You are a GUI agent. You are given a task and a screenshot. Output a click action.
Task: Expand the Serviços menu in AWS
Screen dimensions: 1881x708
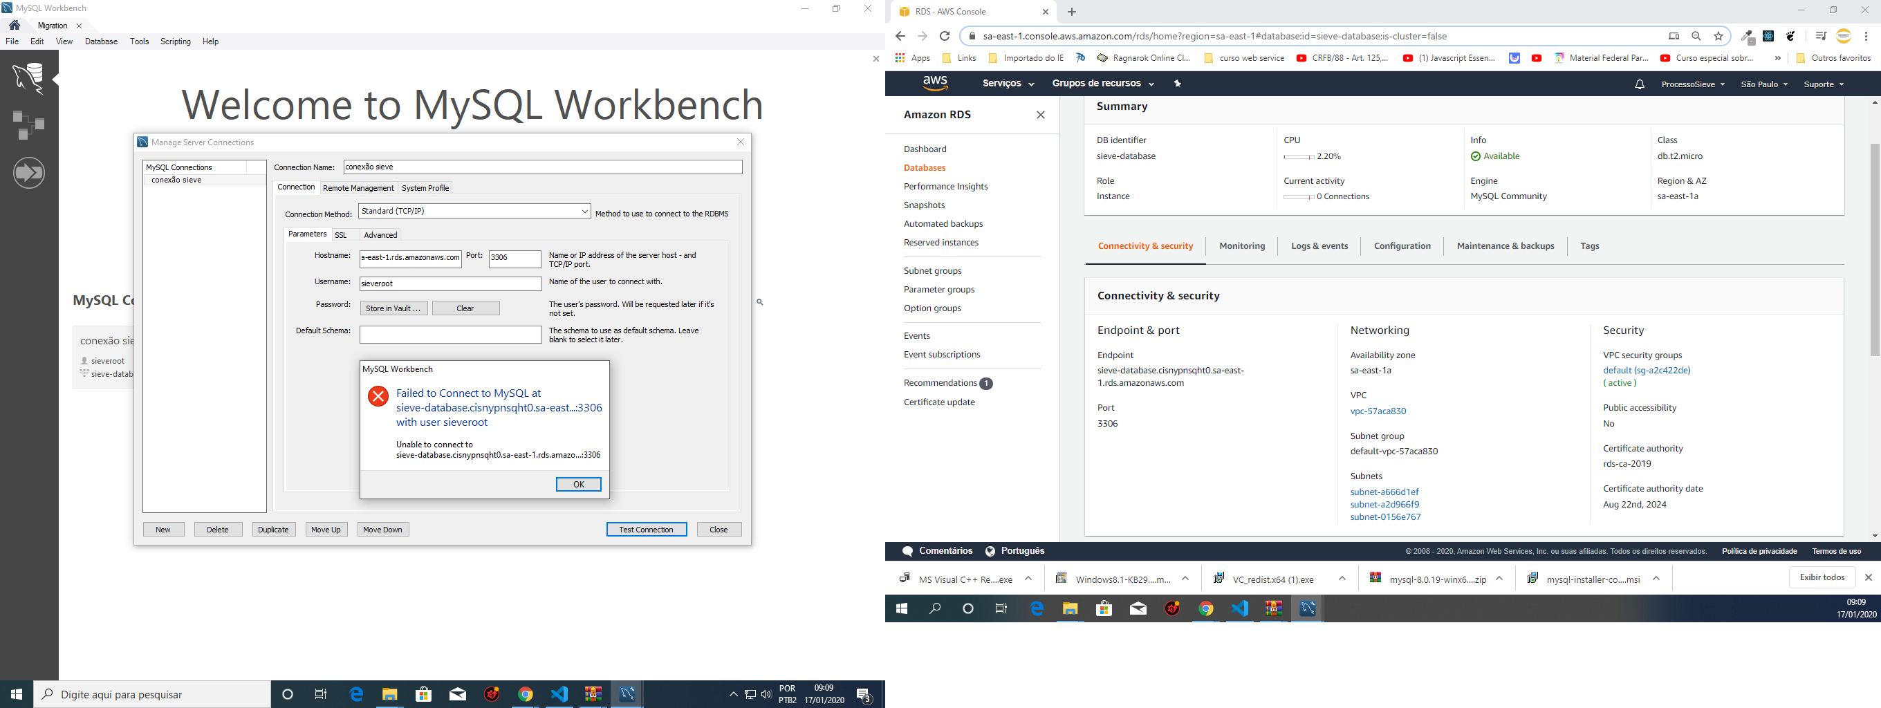[x=1008, y=83]
